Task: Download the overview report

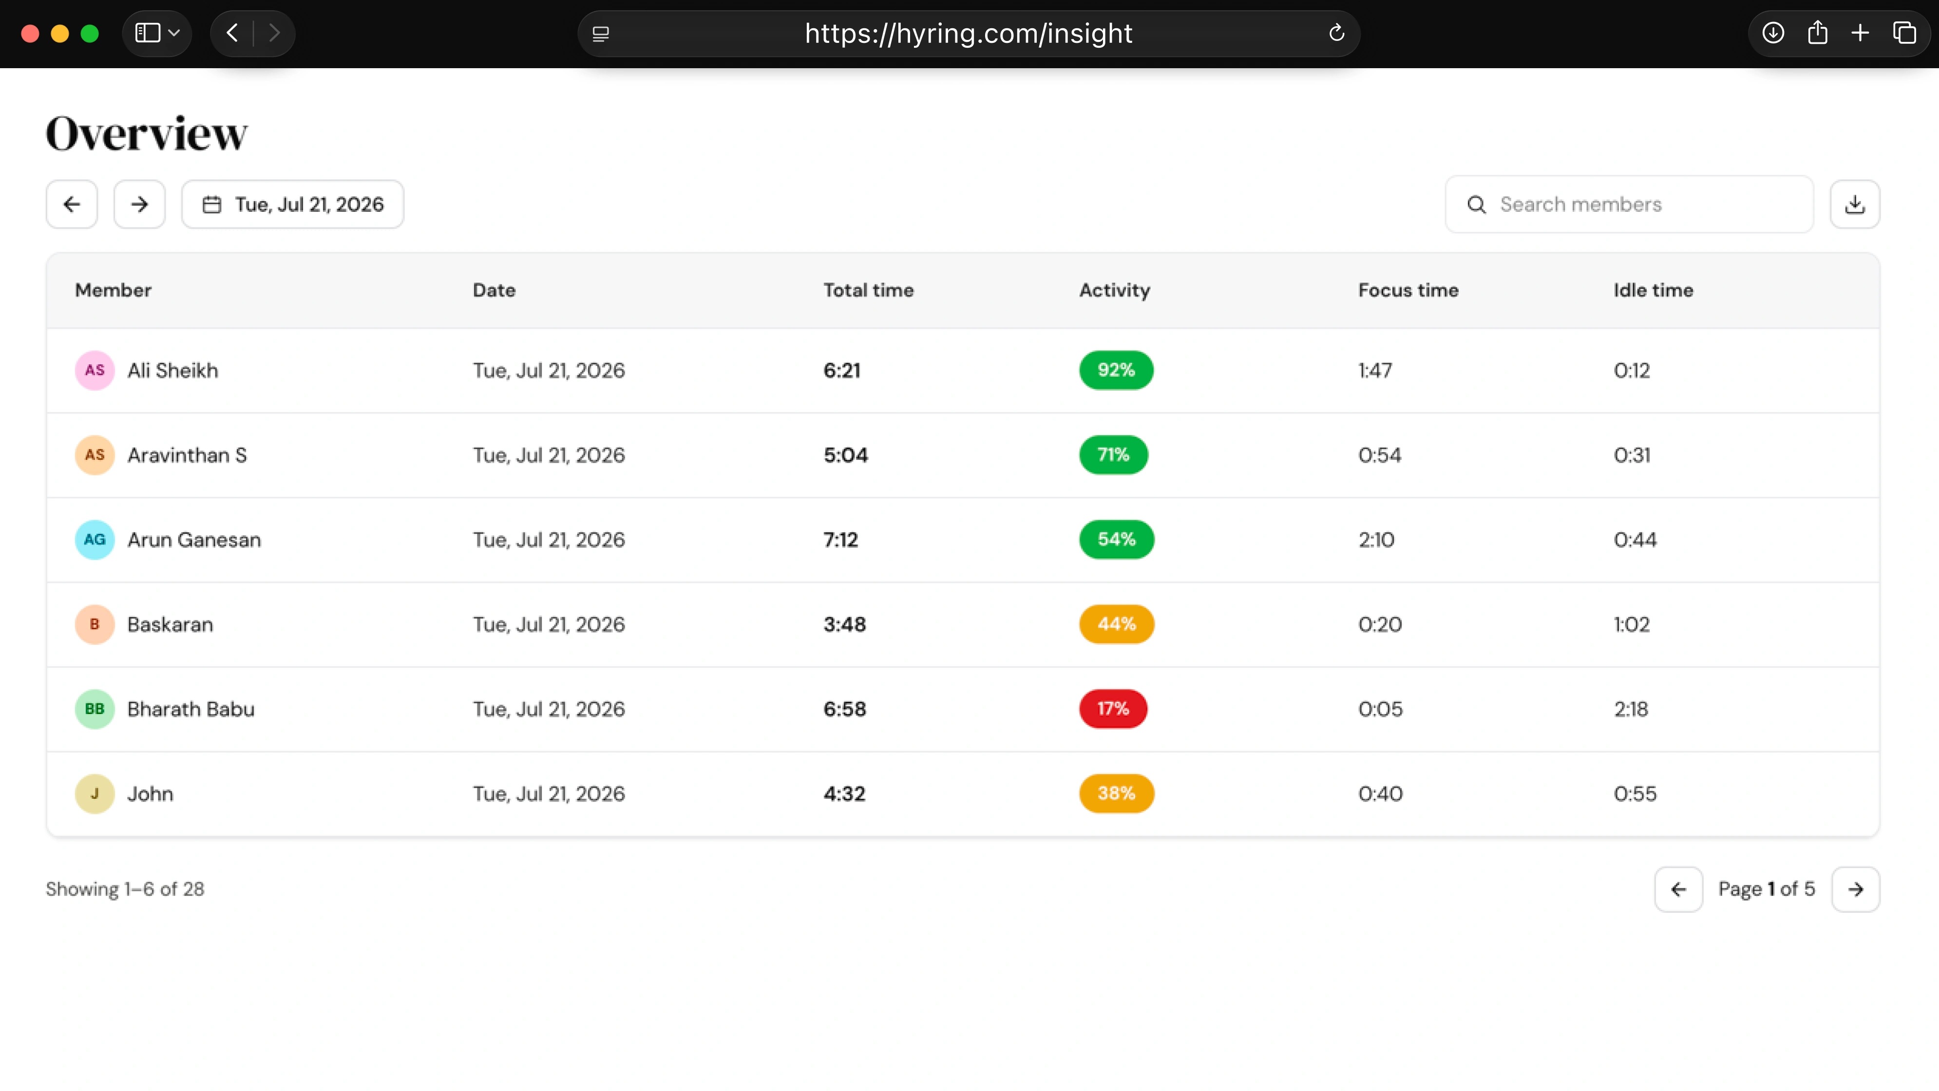Action: tap(1855, 204)
